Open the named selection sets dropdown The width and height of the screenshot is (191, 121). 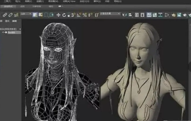click(x=110, y=14)
